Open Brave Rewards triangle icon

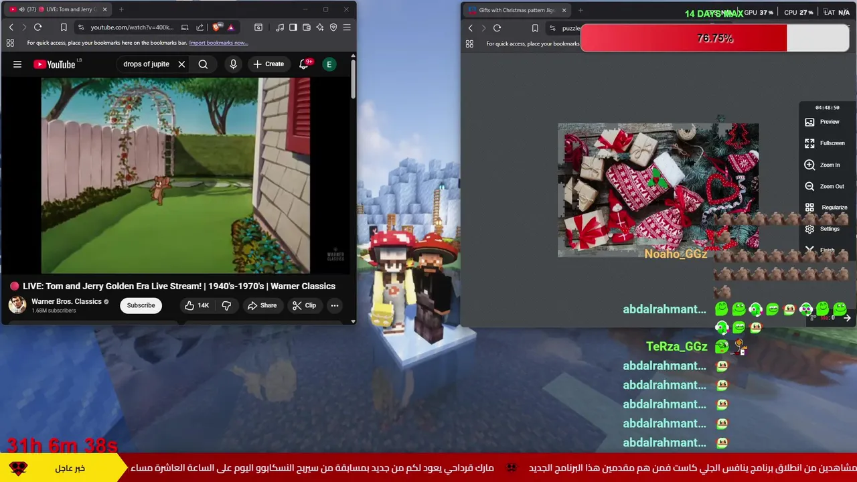(x=230, y=27)
